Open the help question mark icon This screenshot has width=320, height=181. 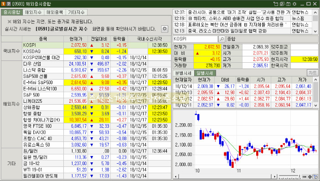point(9,4)
